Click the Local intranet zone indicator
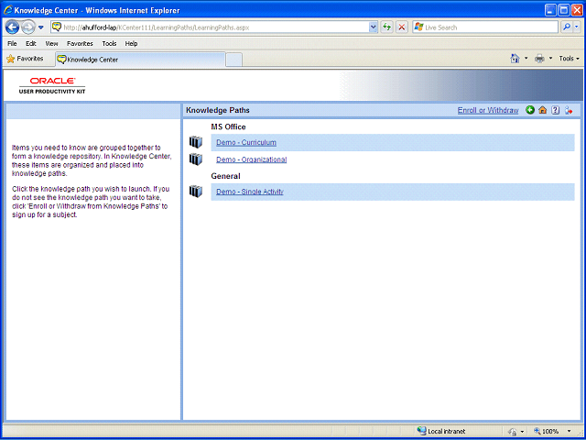The width and height of the screenshot is (586, 440). pyautogui.click(x=441, y=431)
